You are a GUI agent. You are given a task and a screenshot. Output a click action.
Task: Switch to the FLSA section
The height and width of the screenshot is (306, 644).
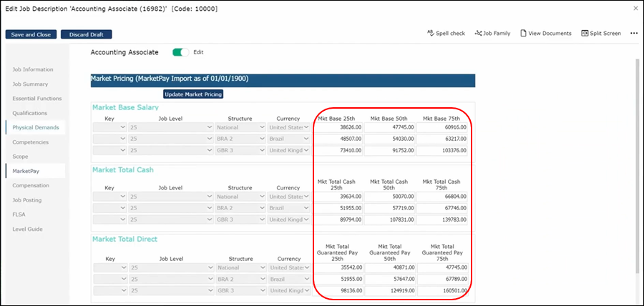point(20,214)
